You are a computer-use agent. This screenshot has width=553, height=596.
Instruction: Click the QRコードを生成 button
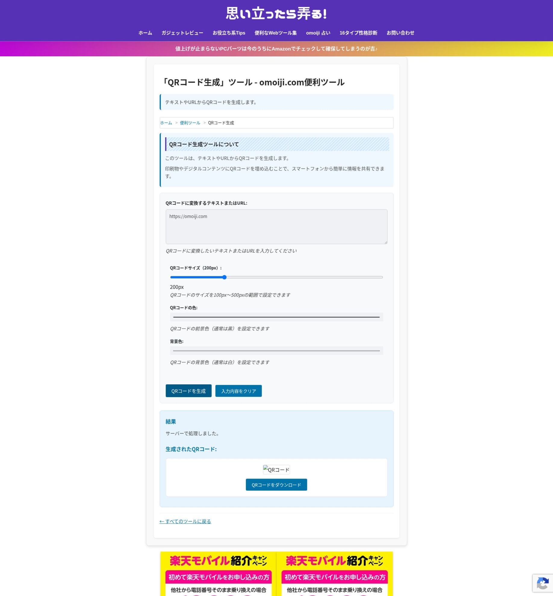click(188, 391)
